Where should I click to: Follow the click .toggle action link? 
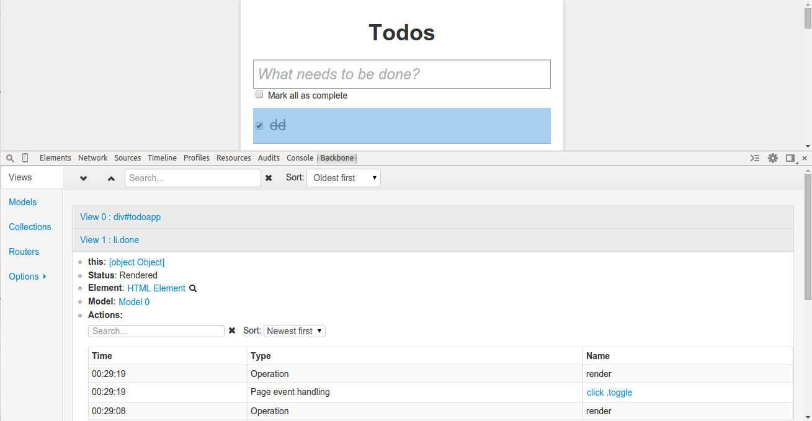pyautogui.click(x=609, y=392)
